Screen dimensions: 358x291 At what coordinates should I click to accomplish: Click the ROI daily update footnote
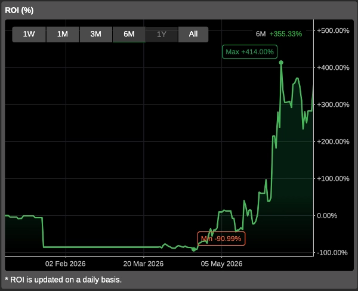[63, 280]
